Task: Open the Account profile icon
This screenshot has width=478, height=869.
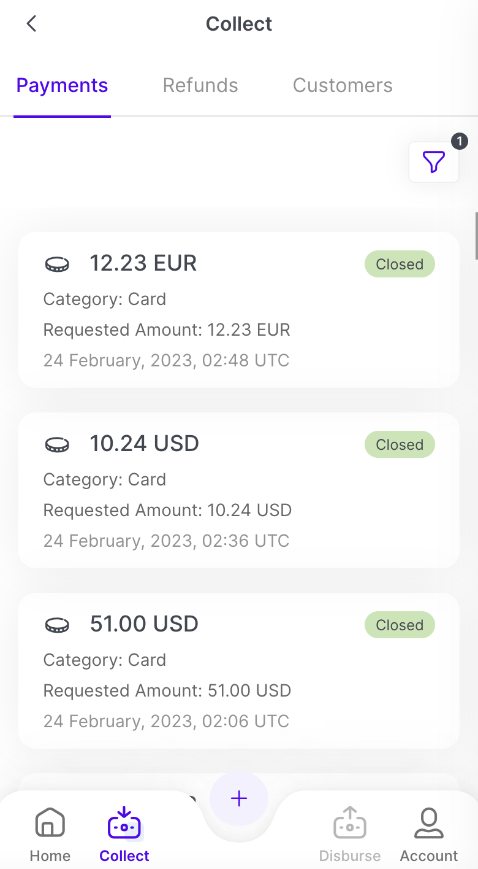Action: coord(429,824)
